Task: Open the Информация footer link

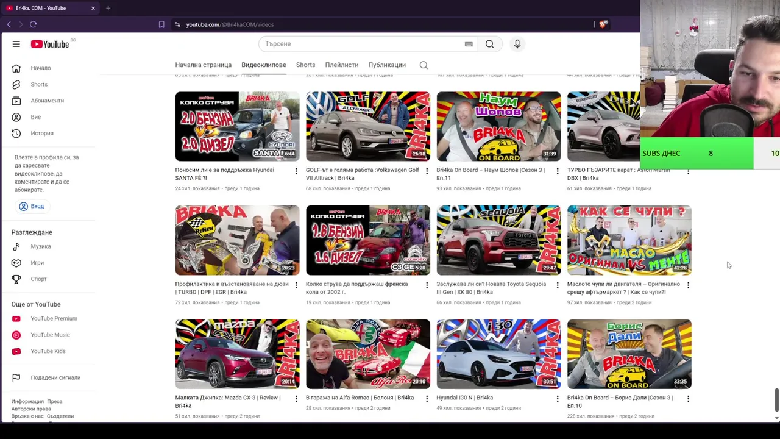Action: pos(27,402)
